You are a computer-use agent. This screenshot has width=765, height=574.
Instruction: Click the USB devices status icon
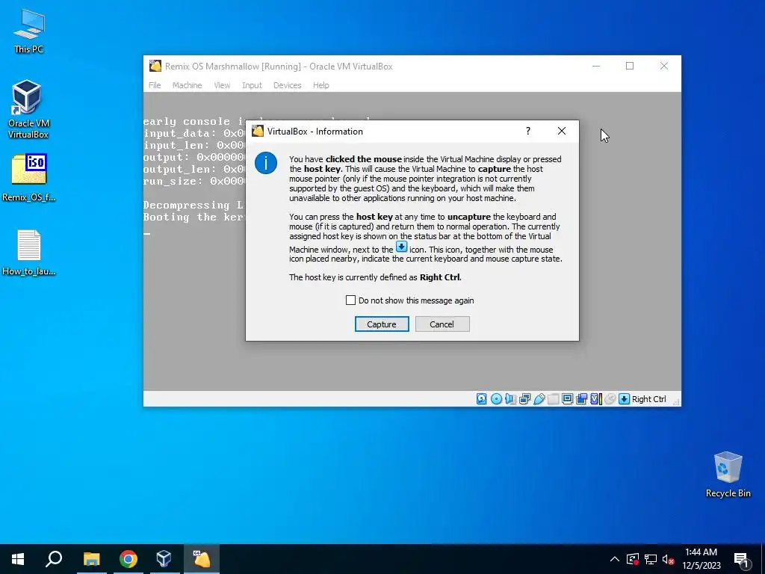pos(539,399)
